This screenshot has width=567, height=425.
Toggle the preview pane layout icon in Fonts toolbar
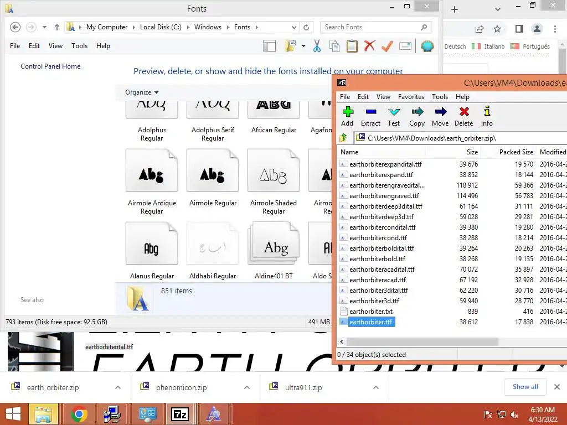pos(270,46)
